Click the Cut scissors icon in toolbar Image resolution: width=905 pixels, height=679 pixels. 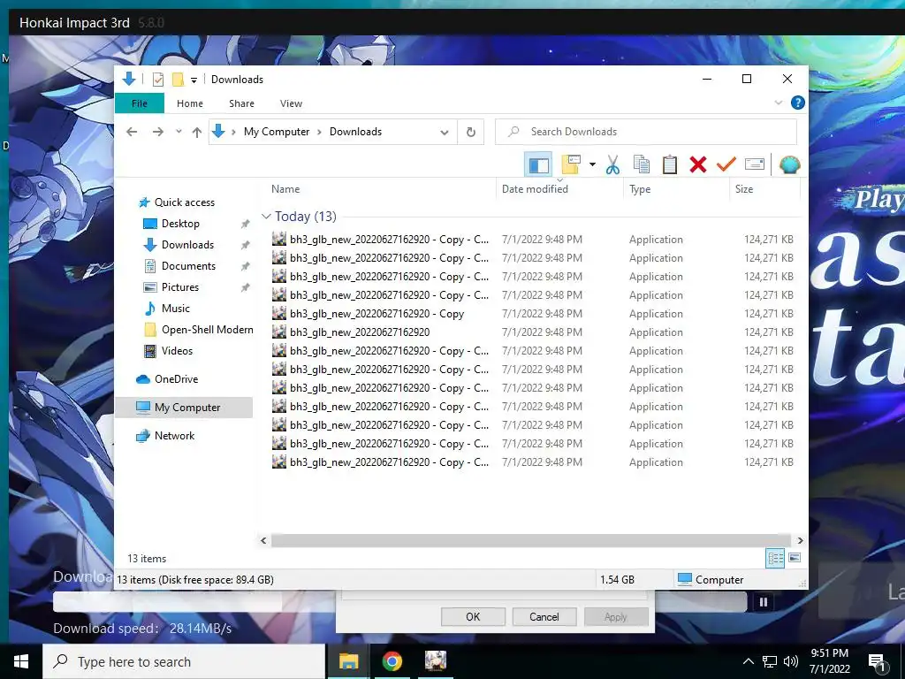point(612,165)
